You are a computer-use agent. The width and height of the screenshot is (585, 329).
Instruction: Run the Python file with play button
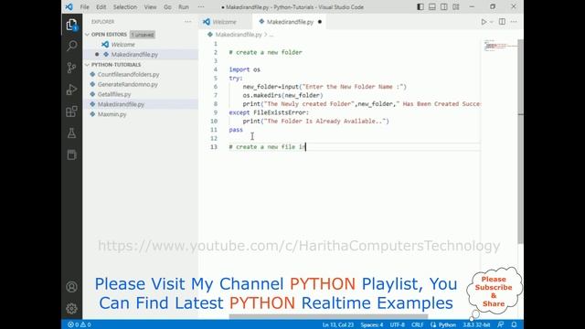484,22
